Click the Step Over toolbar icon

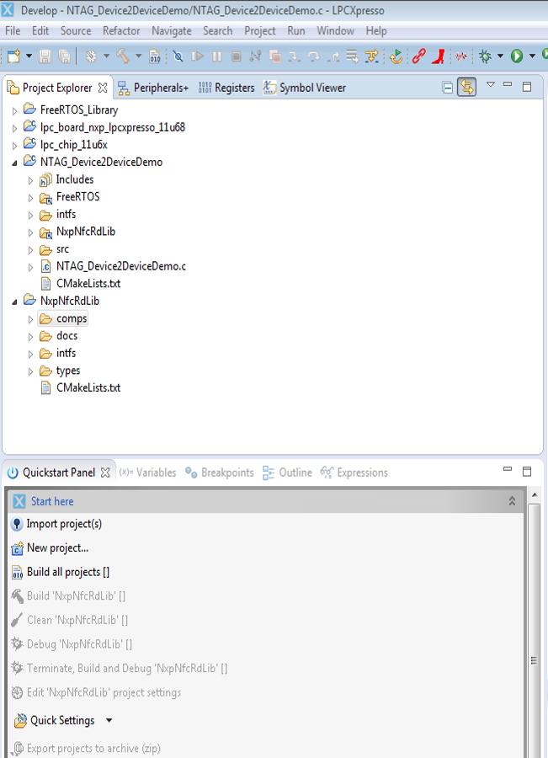[314, 56]
